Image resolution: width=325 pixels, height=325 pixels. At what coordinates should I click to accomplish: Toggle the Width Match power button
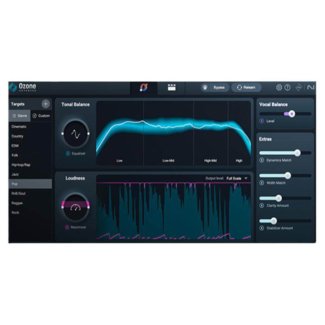[x=262, y=183]
